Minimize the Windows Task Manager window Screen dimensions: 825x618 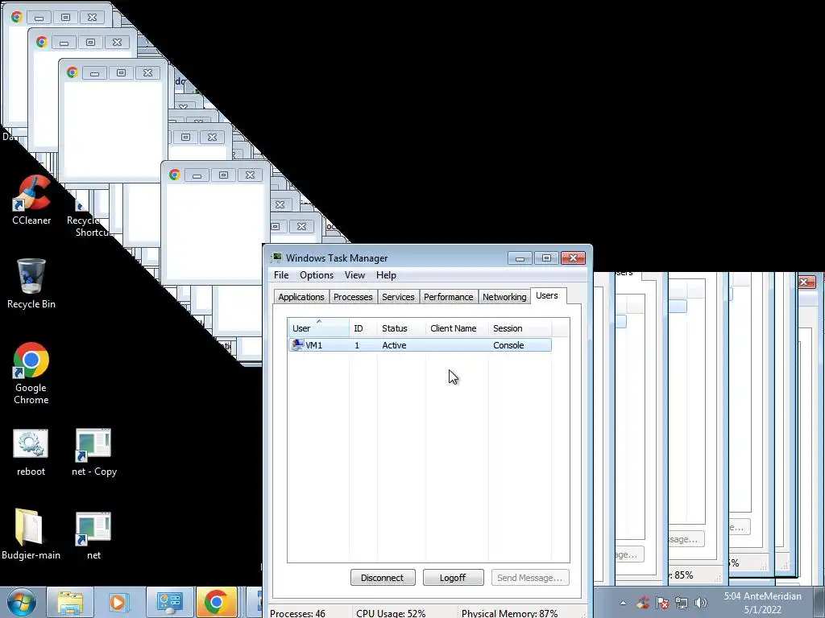520,258
